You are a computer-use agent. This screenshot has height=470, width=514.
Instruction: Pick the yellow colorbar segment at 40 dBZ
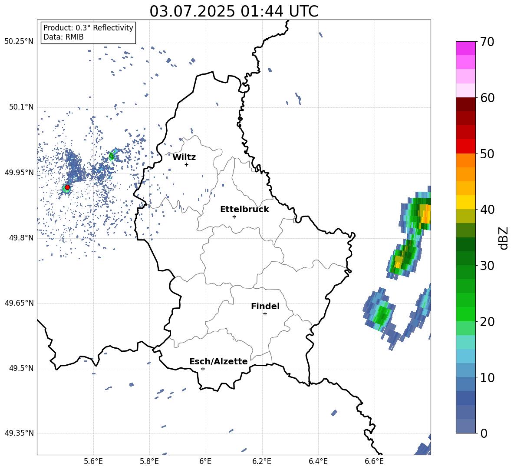[x=465, y=202]
